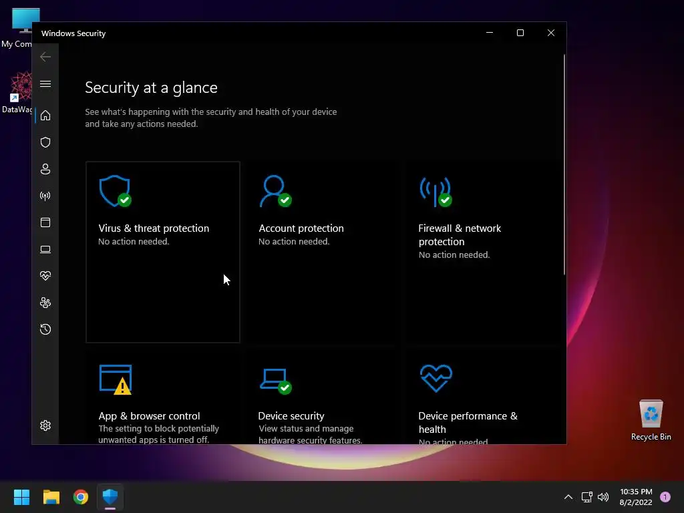The height and width of the screenshot is (513, 684).
Task: Click 'View status and manage' text
Action: coord(306,428)
